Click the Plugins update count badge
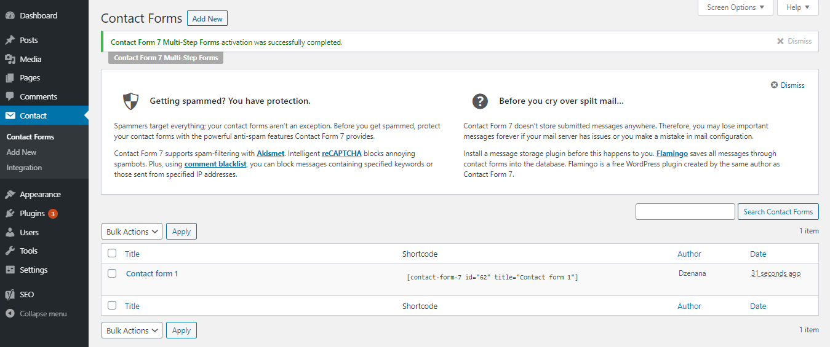The width and height of the screenshot is (830, 347). click(x=53, y=214)
